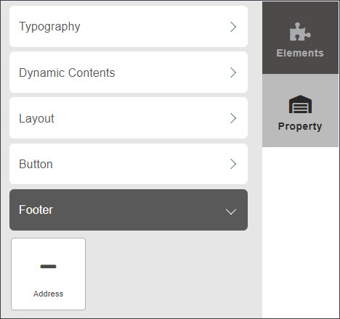Click the puzzle piece Elements icon
The height and width of the screenshot is (319, 340).
click(300, 31)
